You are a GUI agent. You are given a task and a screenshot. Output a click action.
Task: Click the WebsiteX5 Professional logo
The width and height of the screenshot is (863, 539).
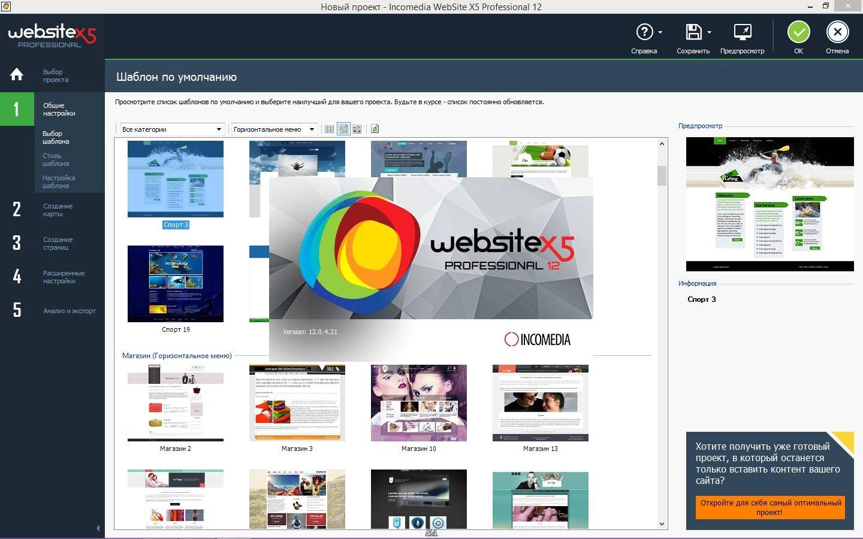(52, 36)
